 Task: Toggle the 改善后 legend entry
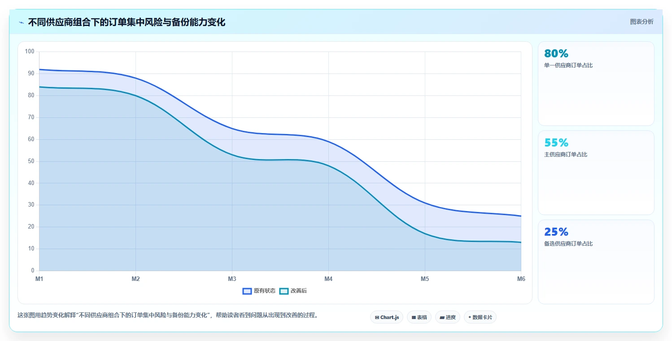click(293, 291)
